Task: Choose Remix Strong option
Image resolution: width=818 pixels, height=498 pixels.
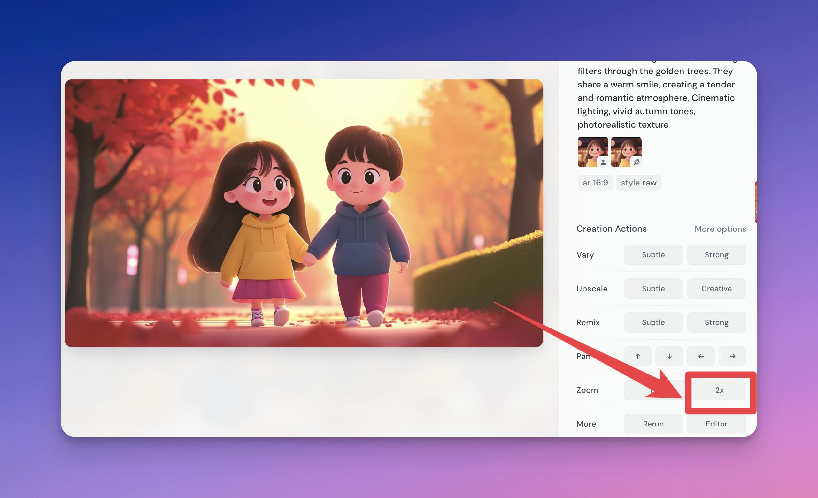Action: [x=716, y=322]
